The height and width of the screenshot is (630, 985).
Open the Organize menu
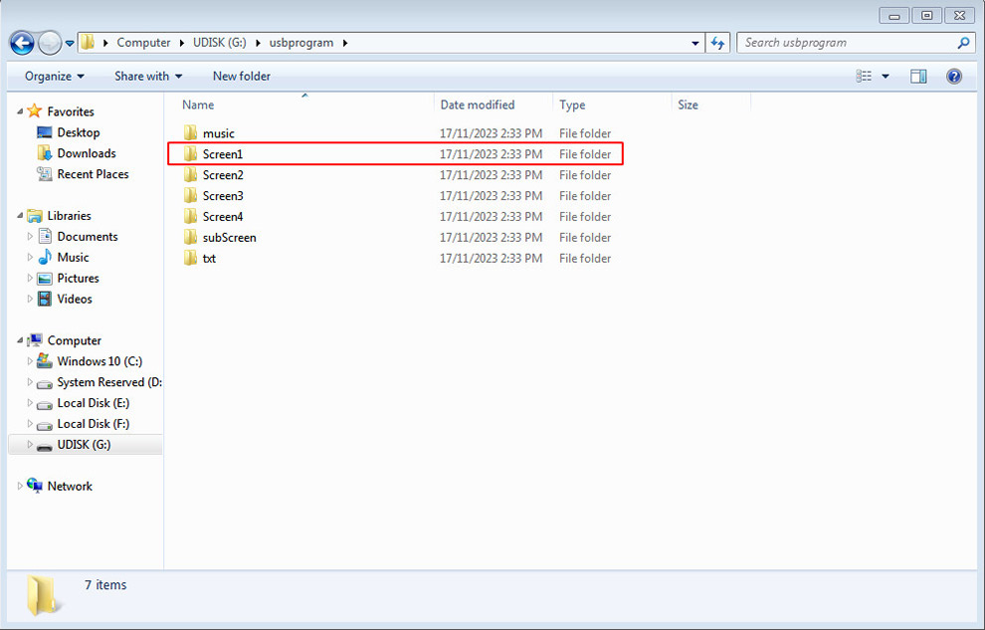pyautogui.click(x=54, y=76)
